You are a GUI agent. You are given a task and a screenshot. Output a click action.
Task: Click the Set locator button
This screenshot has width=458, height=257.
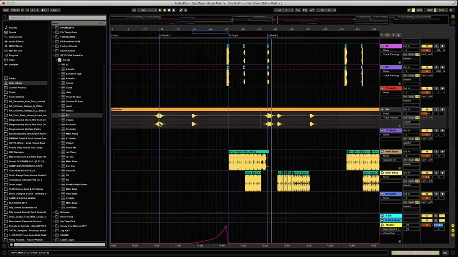point(387,35)
